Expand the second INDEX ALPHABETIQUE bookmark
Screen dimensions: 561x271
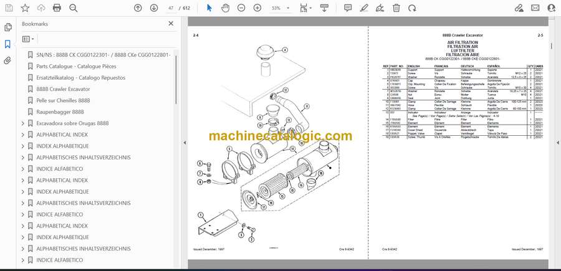click(23, 192)
